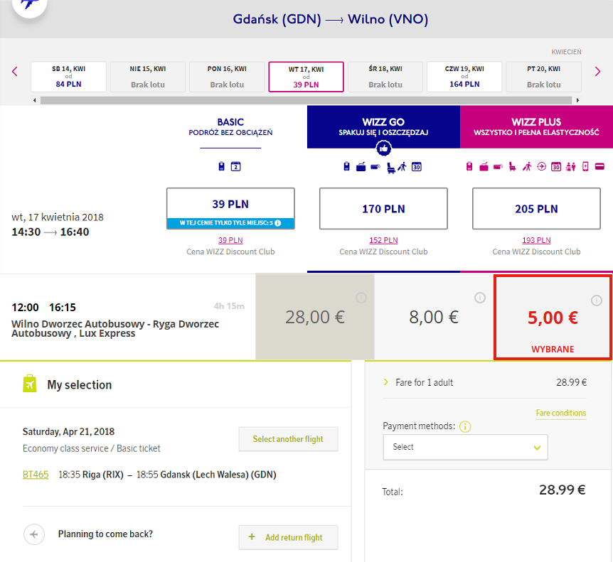Click the info icon in the limited seats banner
Screen dimensions: 613x562
[277, 223]
